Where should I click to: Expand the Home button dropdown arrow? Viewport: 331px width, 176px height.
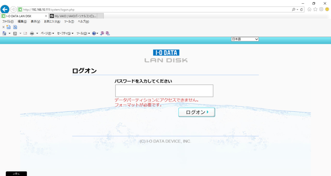pos(10,33)
